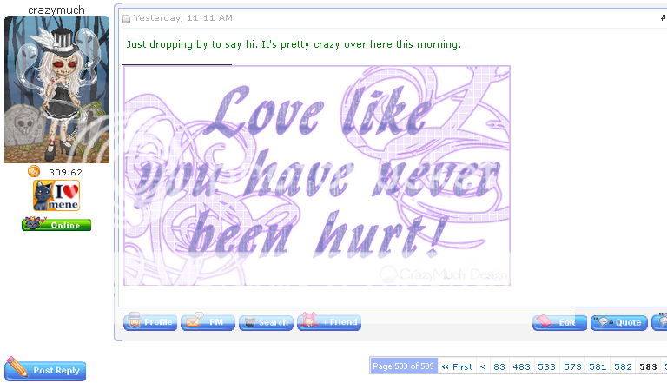Open crazymuch's Profile button
The image size is (667, 383).
150,322
